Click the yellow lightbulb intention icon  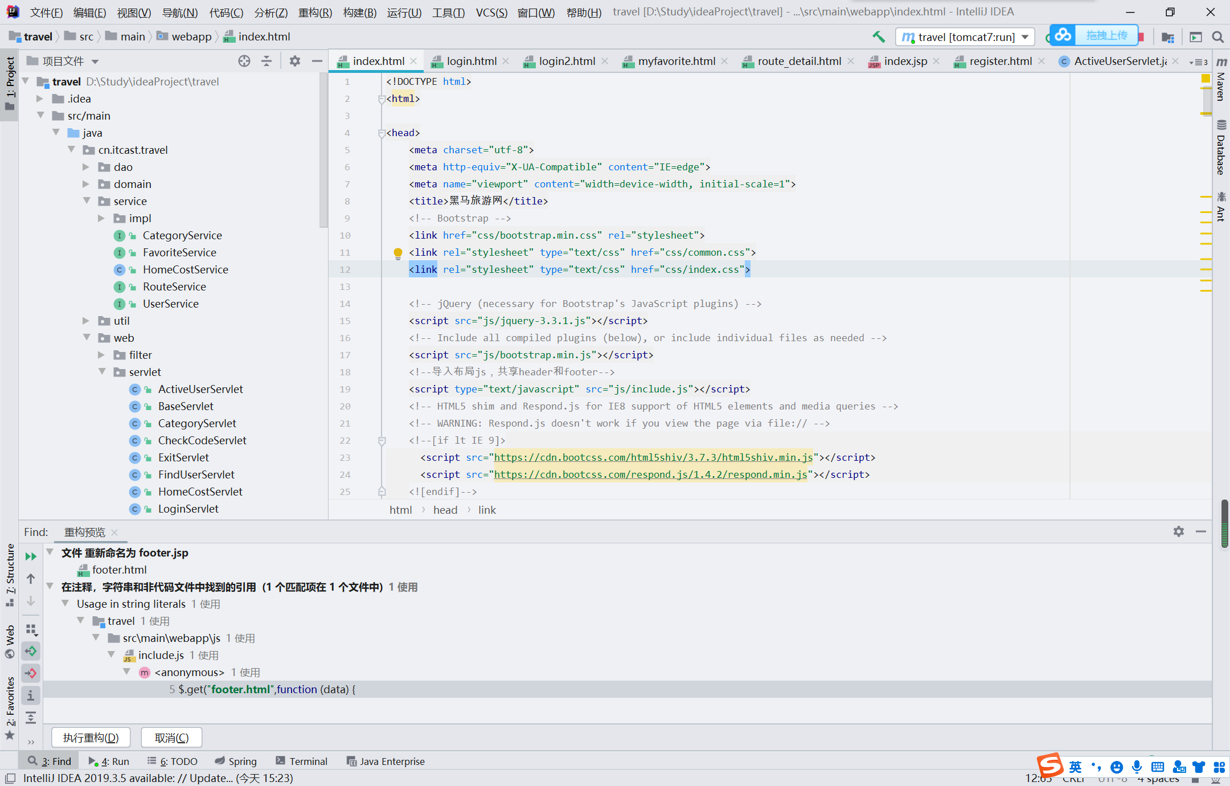point(398,252)
